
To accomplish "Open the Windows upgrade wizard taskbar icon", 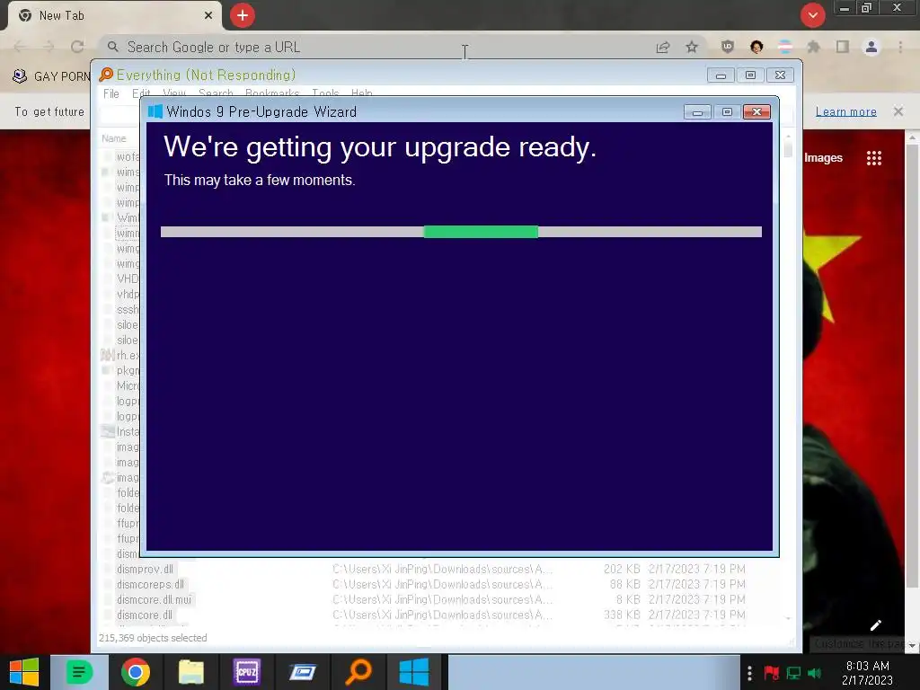I will click(414, 672).
